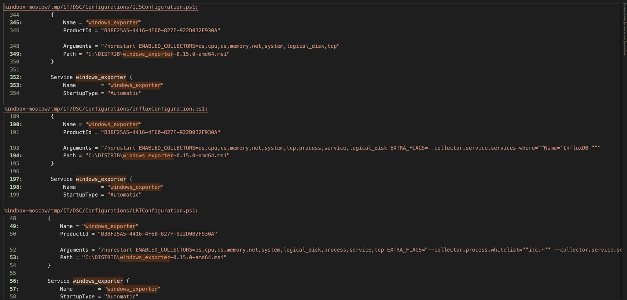Click the Arguments string on line 348

pos(220,46)
